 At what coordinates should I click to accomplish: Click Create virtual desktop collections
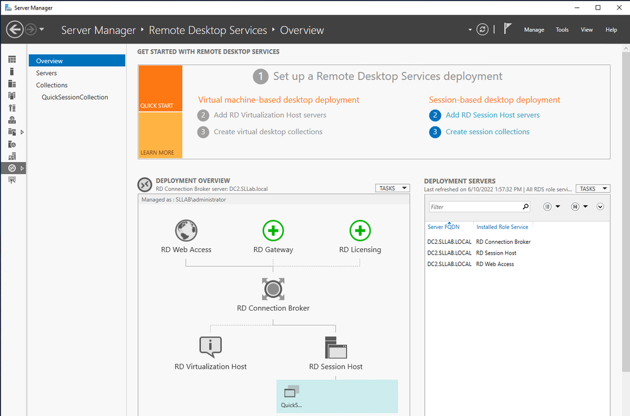(x=268, y=132)
